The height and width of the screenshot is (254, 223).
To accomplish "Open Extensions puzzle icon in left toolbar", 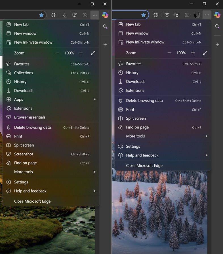I will [53, 15].
